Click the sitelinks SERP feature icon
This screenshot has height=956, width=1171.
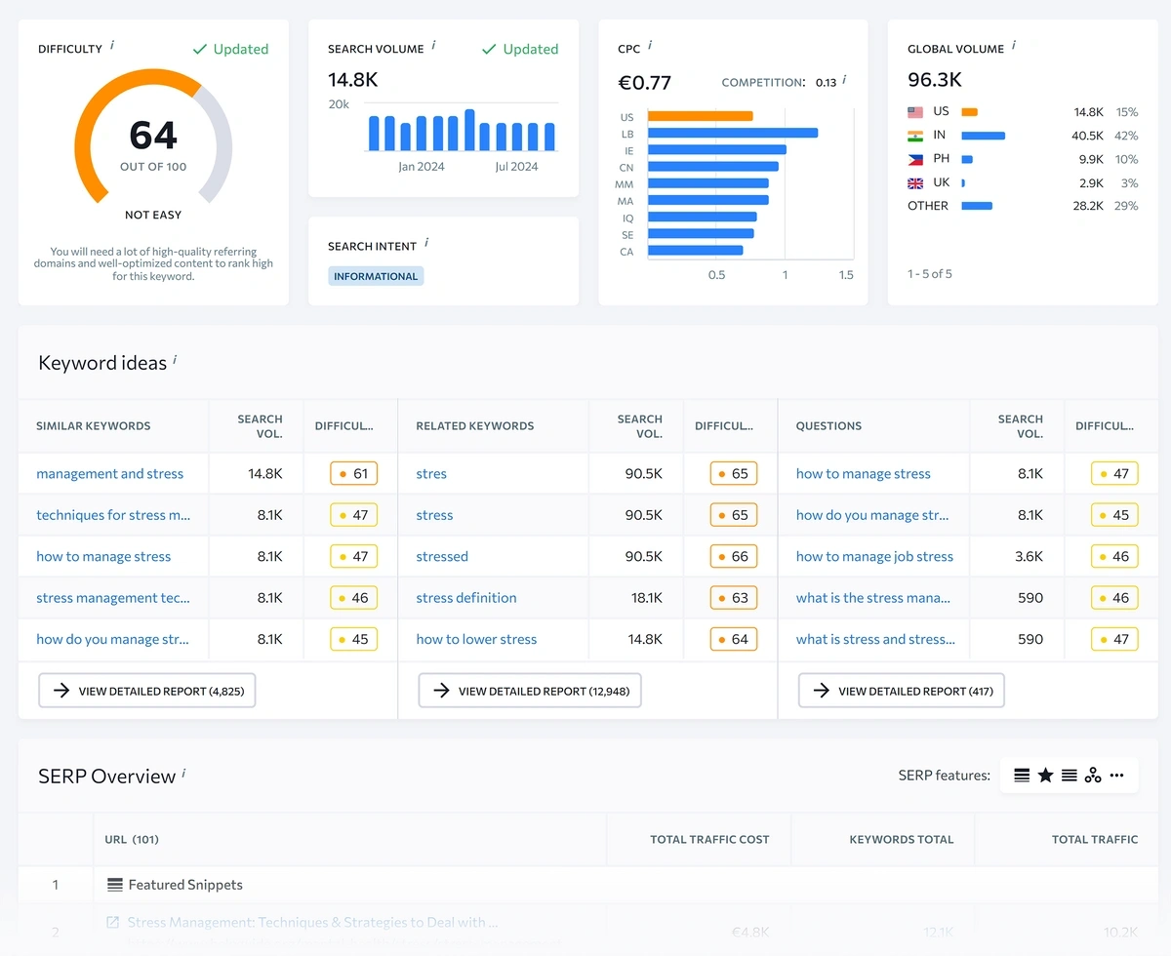(1070, 775)
